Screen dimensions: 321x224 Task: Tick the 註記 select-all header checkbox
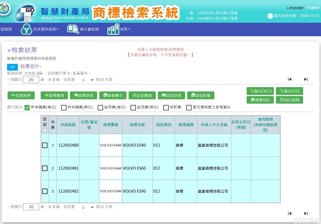point(45,130)
